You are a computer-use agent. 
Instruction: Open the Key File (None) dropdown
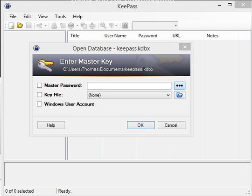tap(129, 95)
